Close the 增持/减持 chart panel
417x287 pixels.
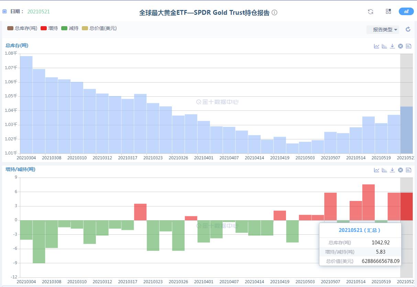coord(400,170)
